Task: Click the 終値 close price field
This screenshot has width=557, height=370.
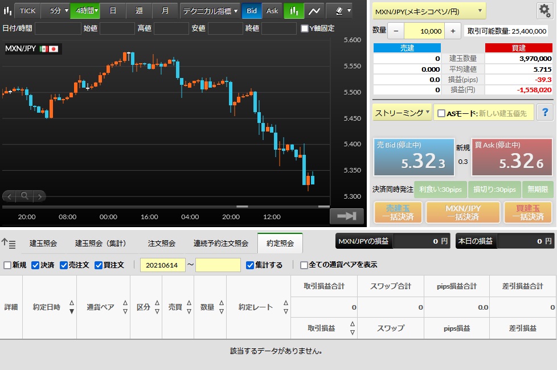Action: click(279, 28)
